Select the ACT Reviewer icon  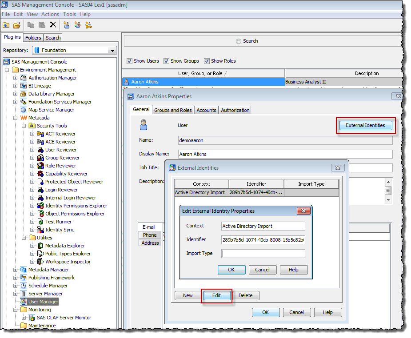tap(40, 134)
